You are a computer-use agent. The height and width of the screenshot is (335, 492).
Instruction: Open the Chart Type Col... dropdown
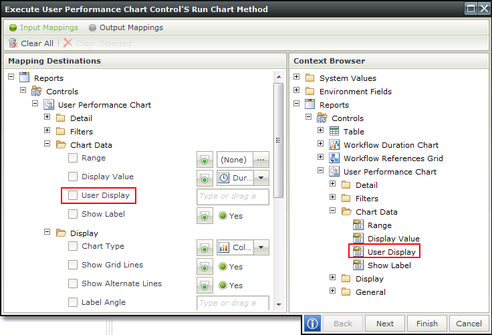pos(261,247)
